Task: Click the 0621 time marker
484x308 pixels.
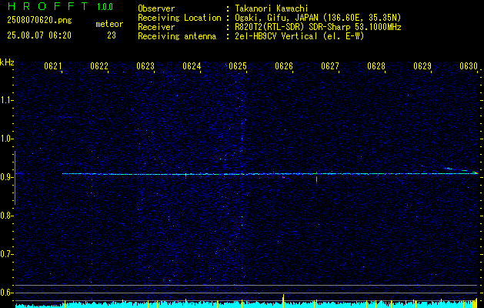Action: click(53, 66)
